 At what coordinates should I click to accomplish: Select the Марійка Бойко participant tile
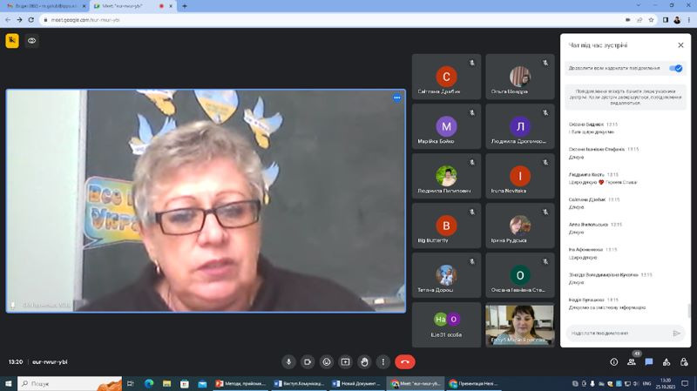click(x=446, y=126)
